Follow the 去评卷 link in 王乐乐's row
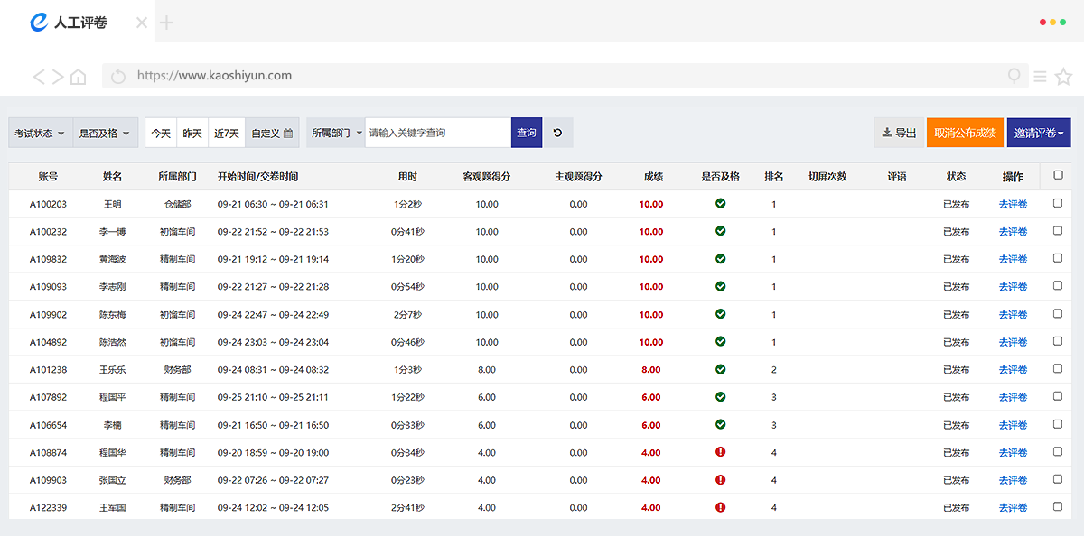The height and width of the screenshot is (536, 1084). click(1013, 370)
